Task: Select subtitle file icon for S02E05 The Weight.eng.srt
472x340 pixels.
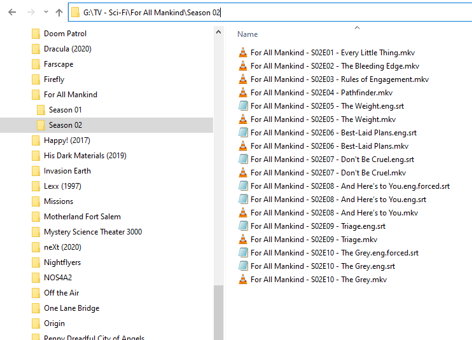Action: pyautogui.click(x=243, y=106)
